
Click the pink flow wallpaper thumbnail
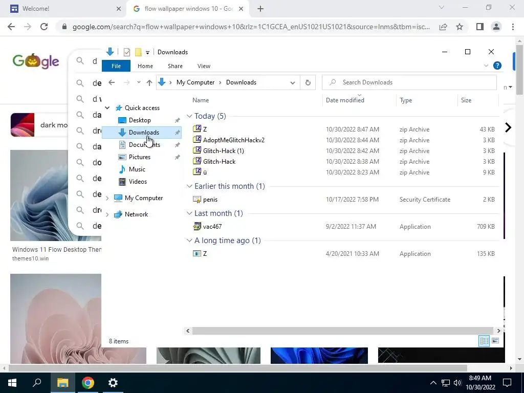56,318
